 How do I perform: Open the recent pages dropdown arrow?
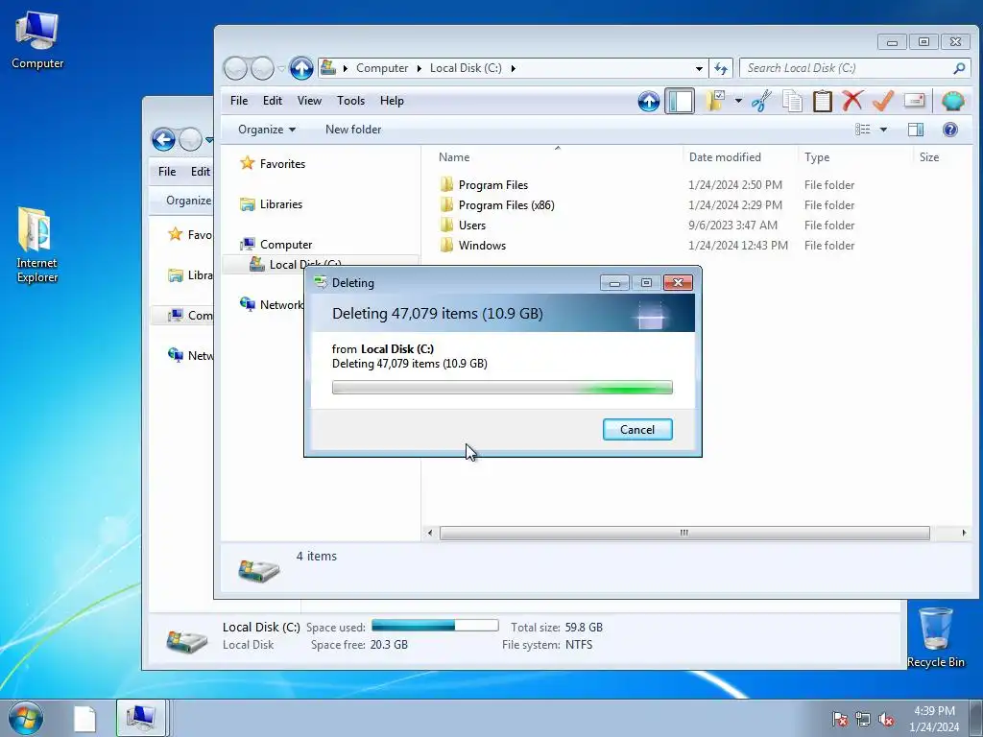pos(281,68)
